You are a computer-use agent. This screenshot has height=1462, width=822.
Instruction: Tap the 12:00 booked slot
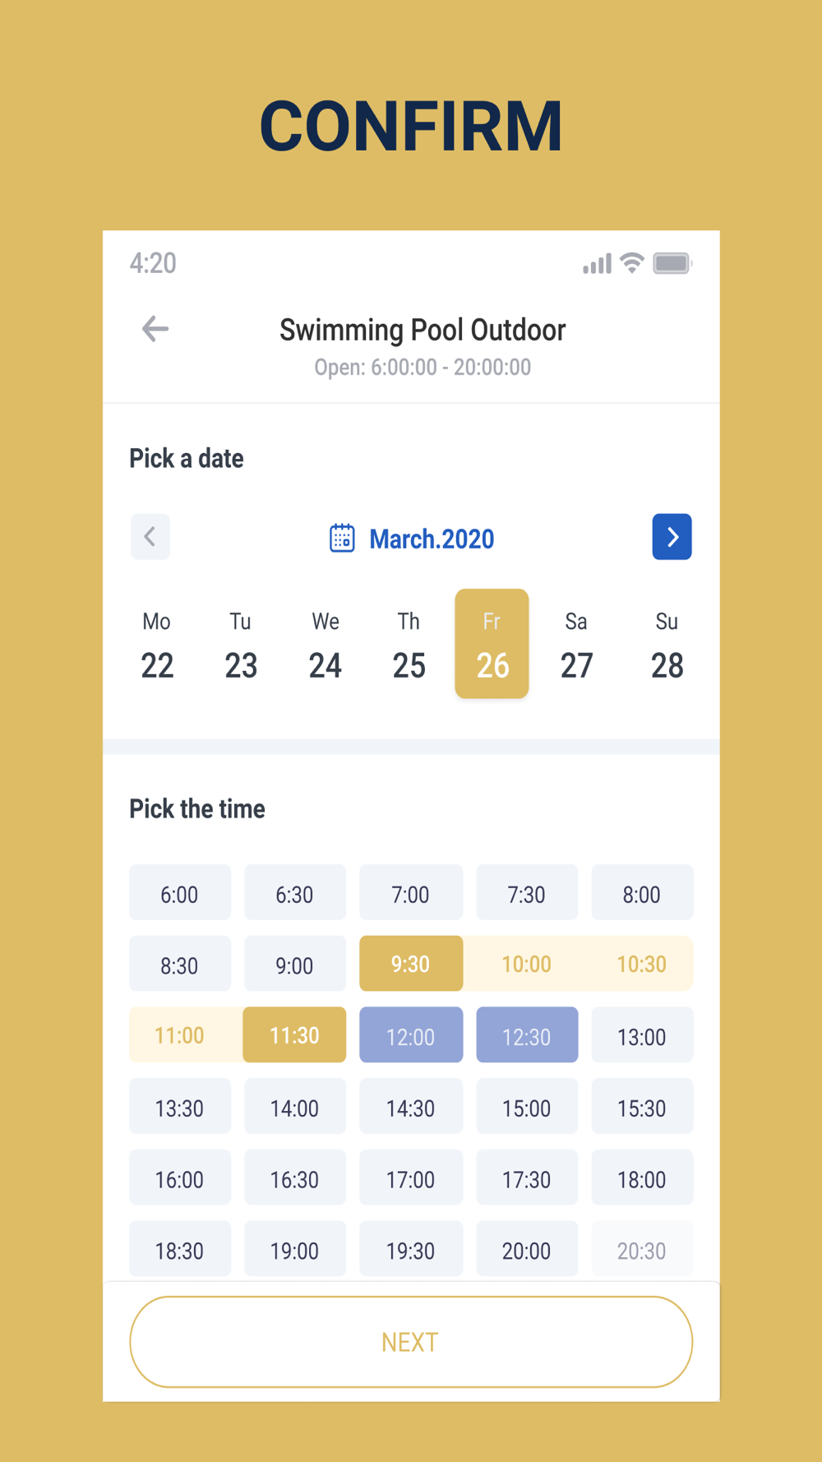pos(410,1035)
